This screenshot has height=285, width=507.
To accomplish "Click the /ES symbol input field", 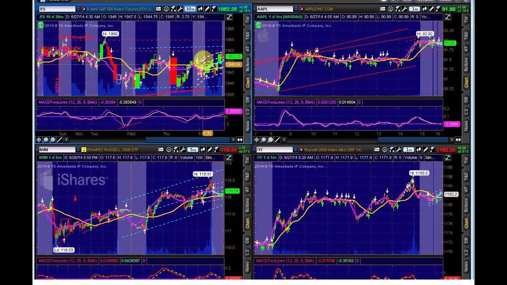I will point(57,9).
